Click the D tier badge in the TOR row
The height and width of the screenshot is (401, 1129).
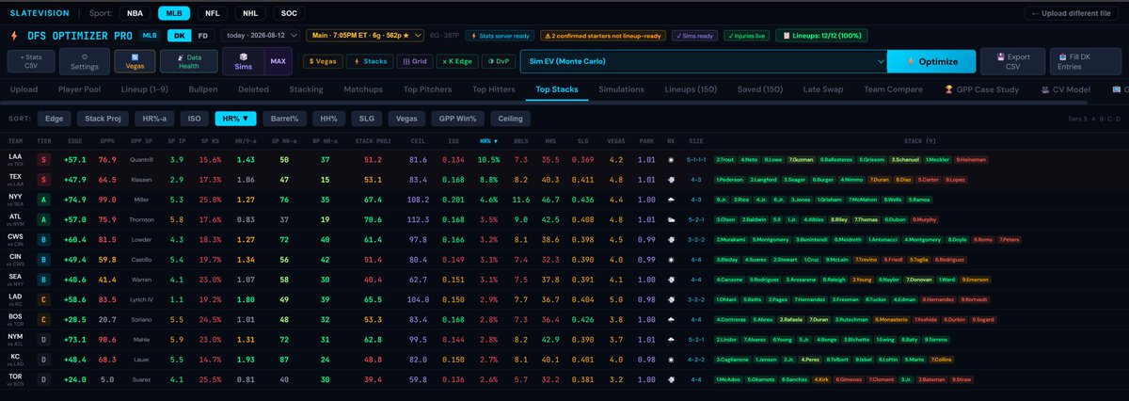pos(43,378)
